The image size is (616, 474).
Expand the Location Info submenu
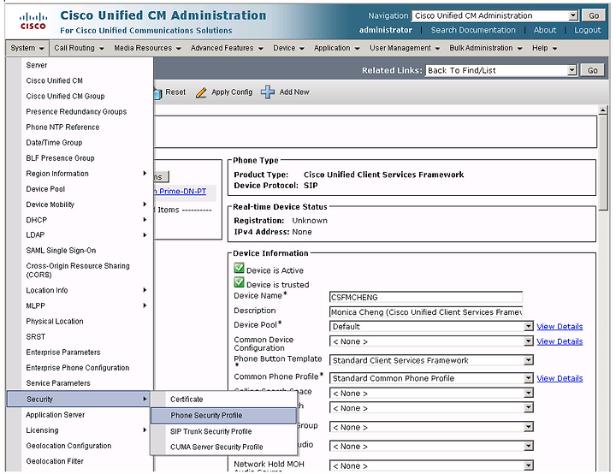click(145, 290)
